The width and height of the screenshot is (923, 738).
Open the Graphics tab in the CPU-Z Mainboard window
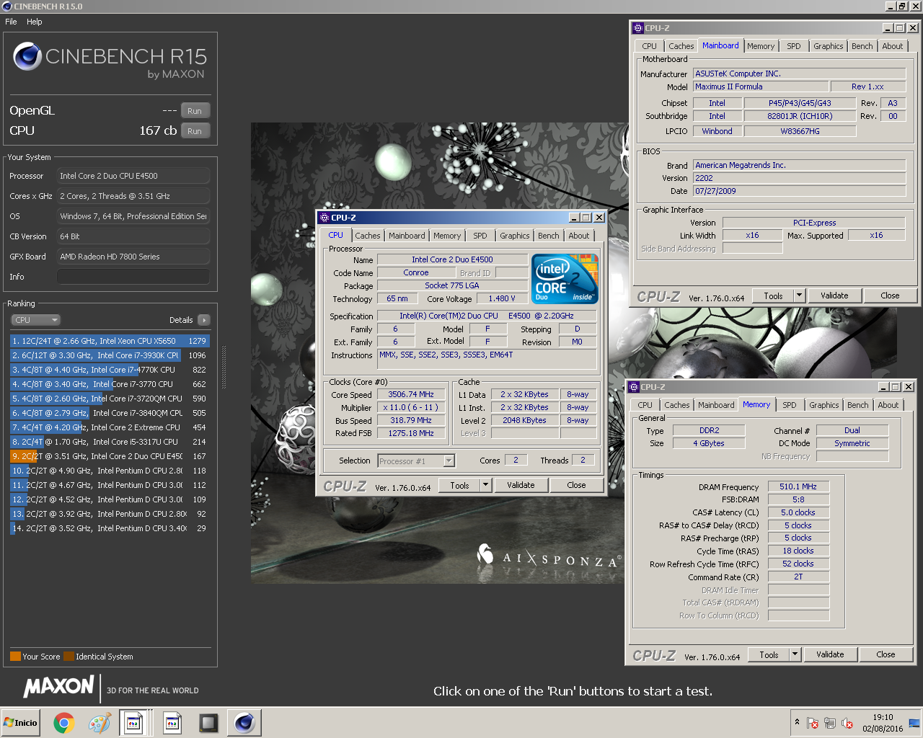pos(828,46)
